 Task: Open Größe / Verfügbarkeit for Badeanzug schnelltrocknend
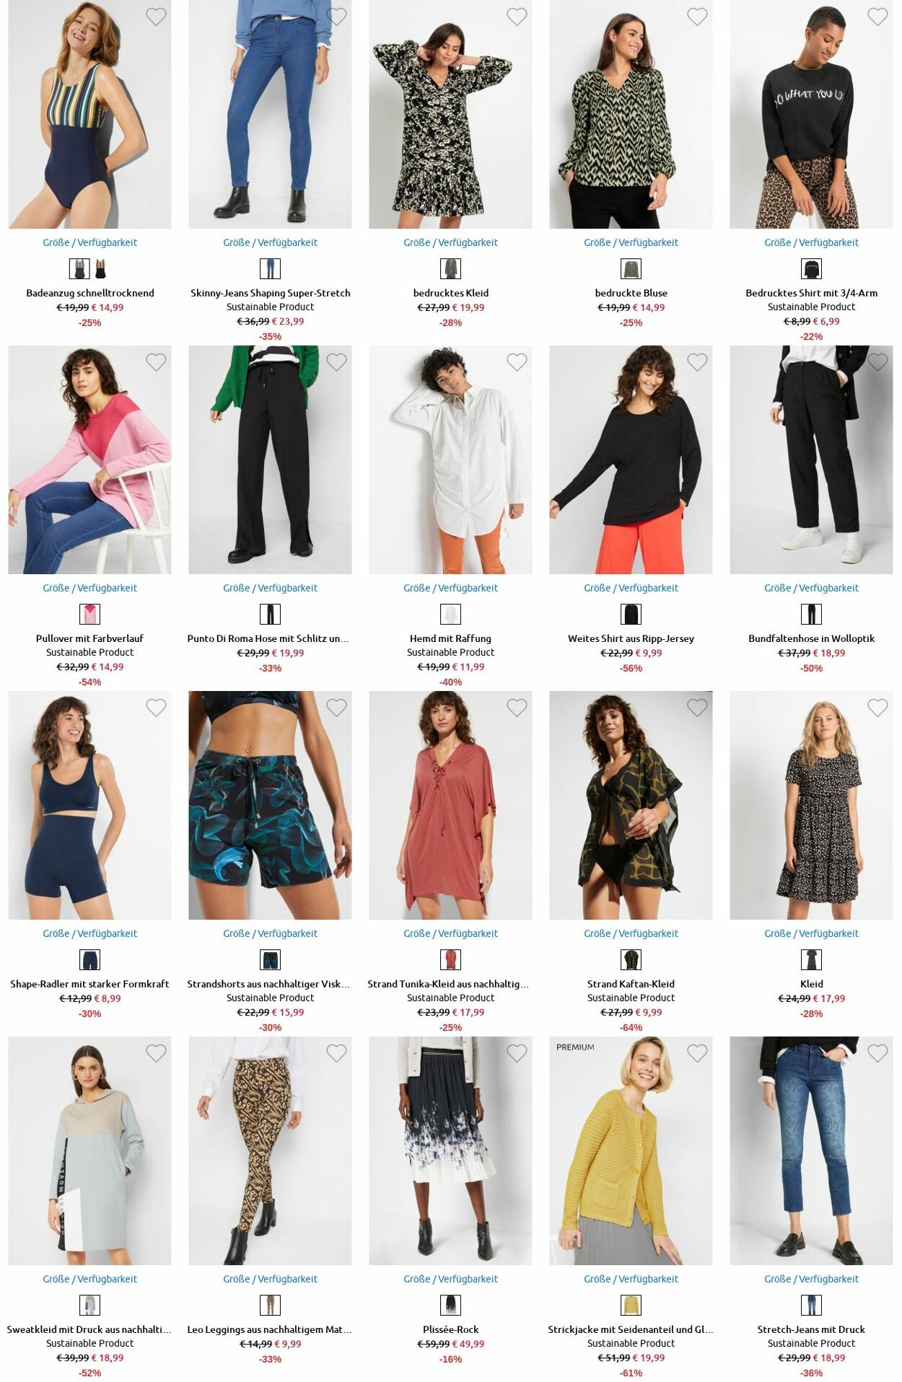89,242
